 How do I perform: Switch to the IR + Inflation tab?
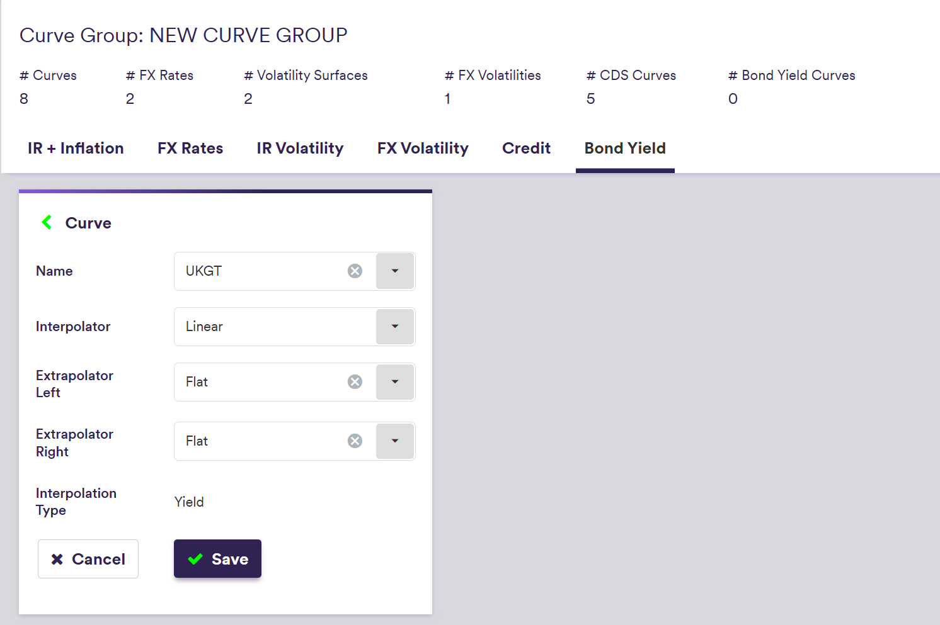(x=76, y=149)
